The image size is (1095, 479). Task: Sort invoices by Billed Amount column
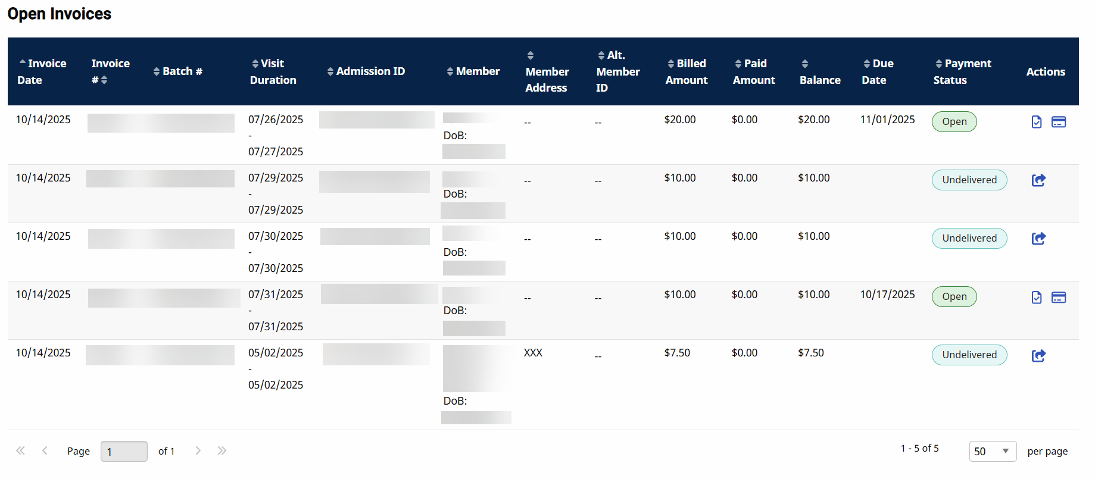tap(687, 71)
